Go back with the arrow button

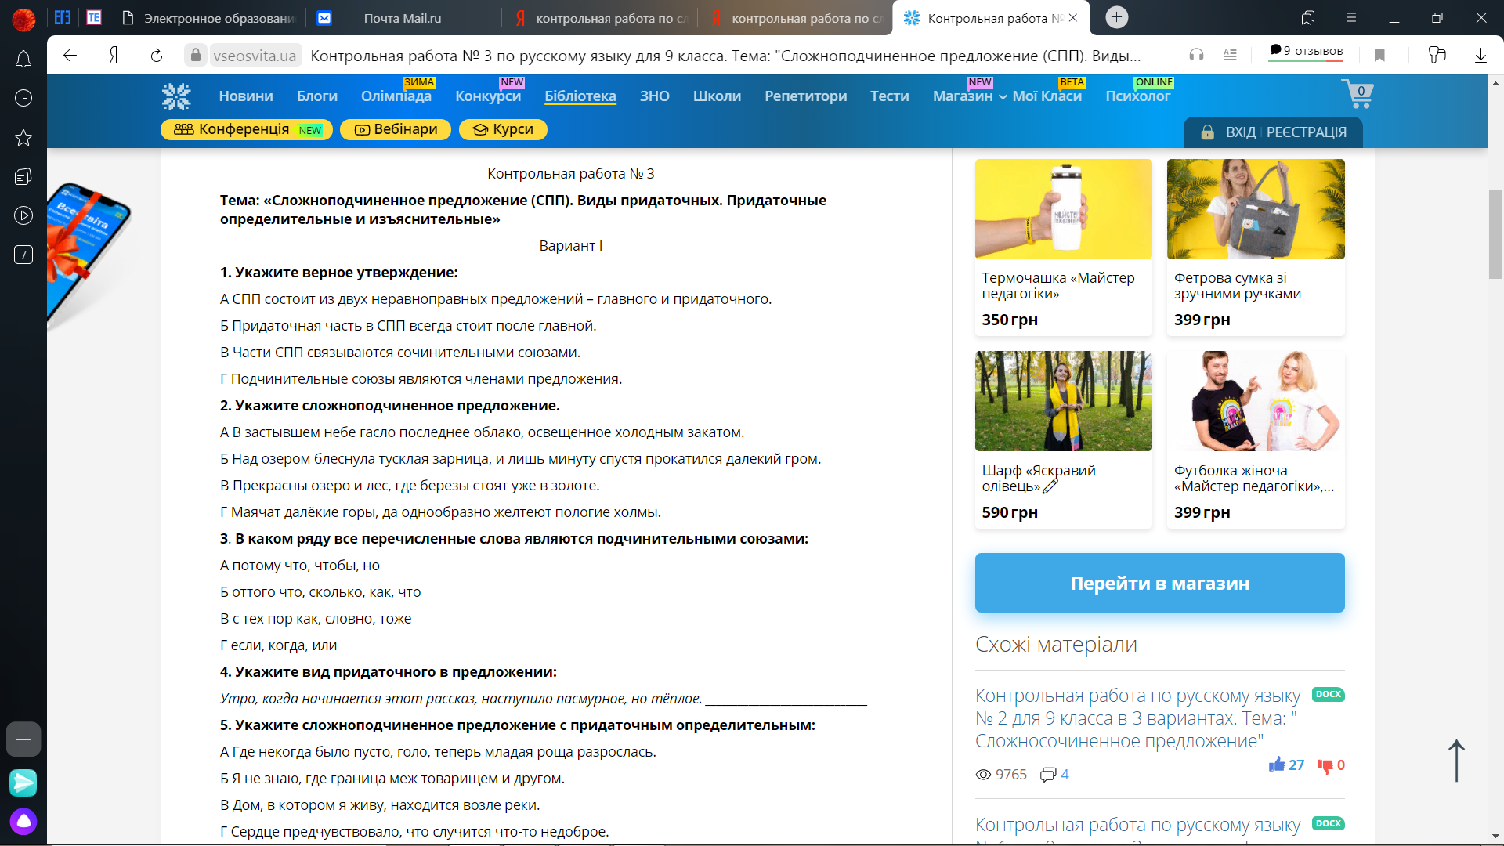click(70, 55)
